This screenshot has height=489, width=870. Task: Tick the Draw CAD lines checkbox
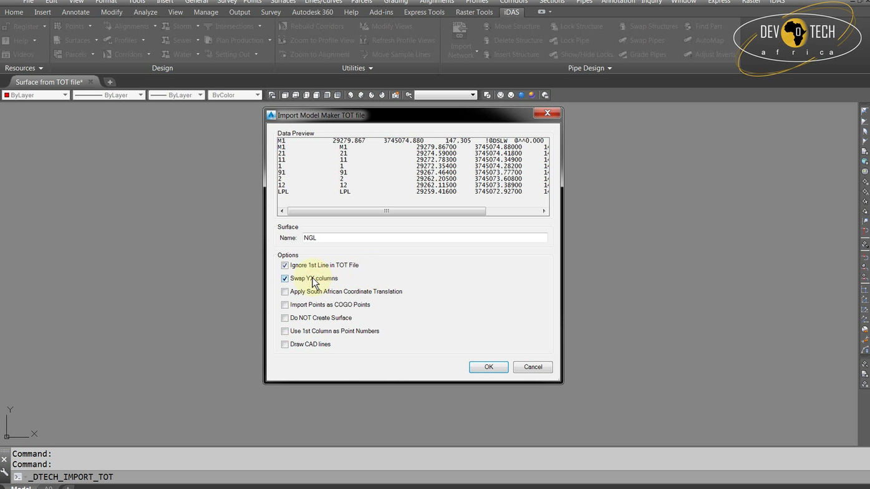[285, 344]
